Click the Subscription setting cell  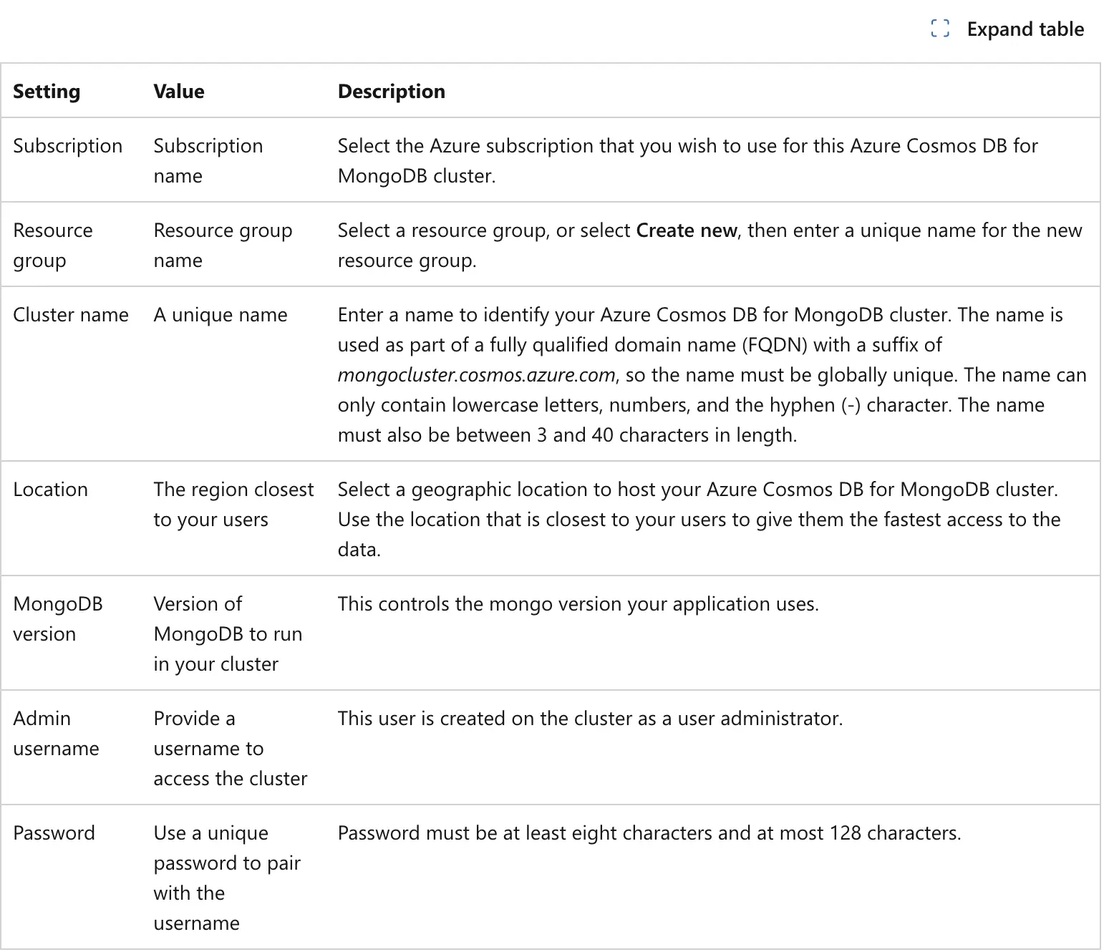click(x=68, y=146)
